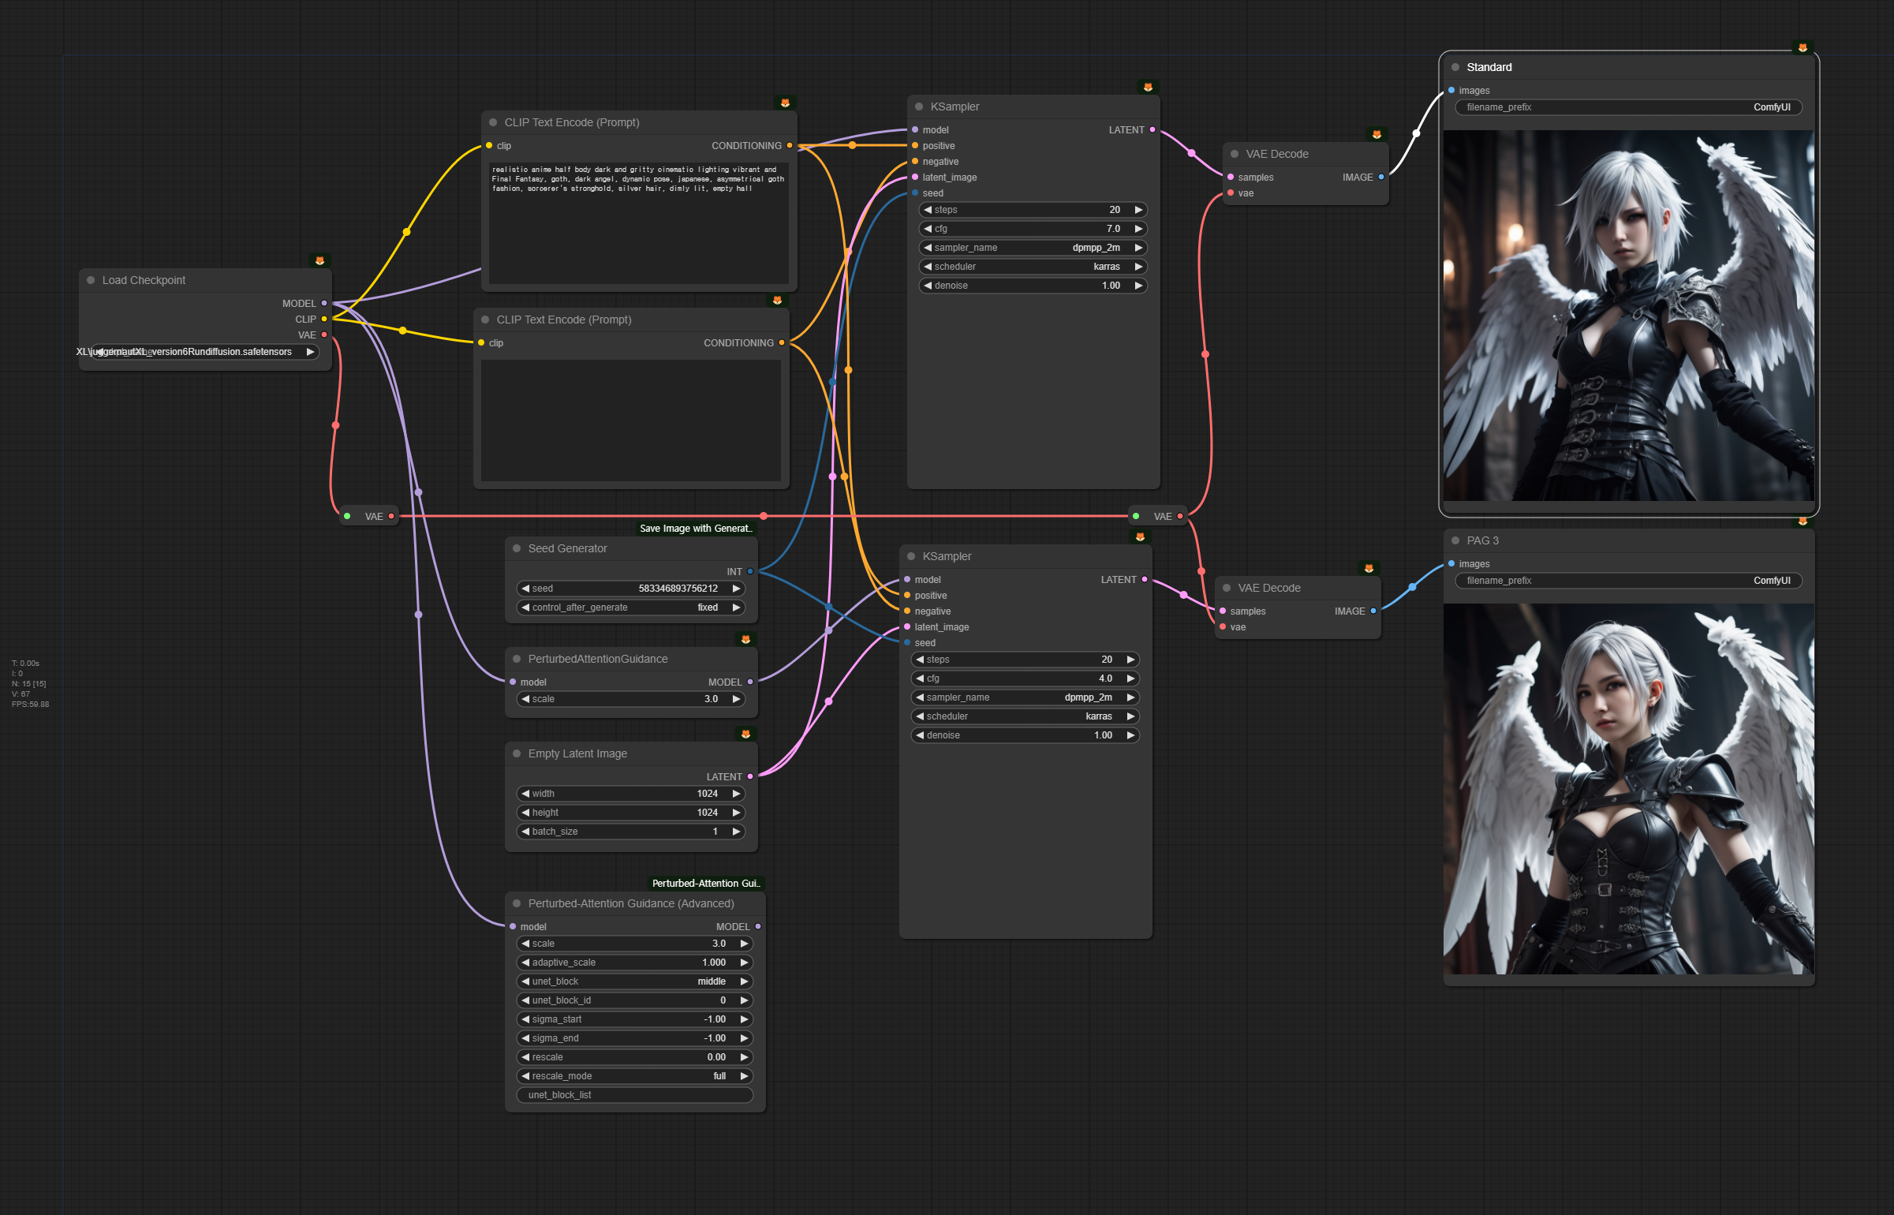Click the fox badge above Standard image node
This screenshot has width=1894, height=1215.
[x=1802, y=47]
